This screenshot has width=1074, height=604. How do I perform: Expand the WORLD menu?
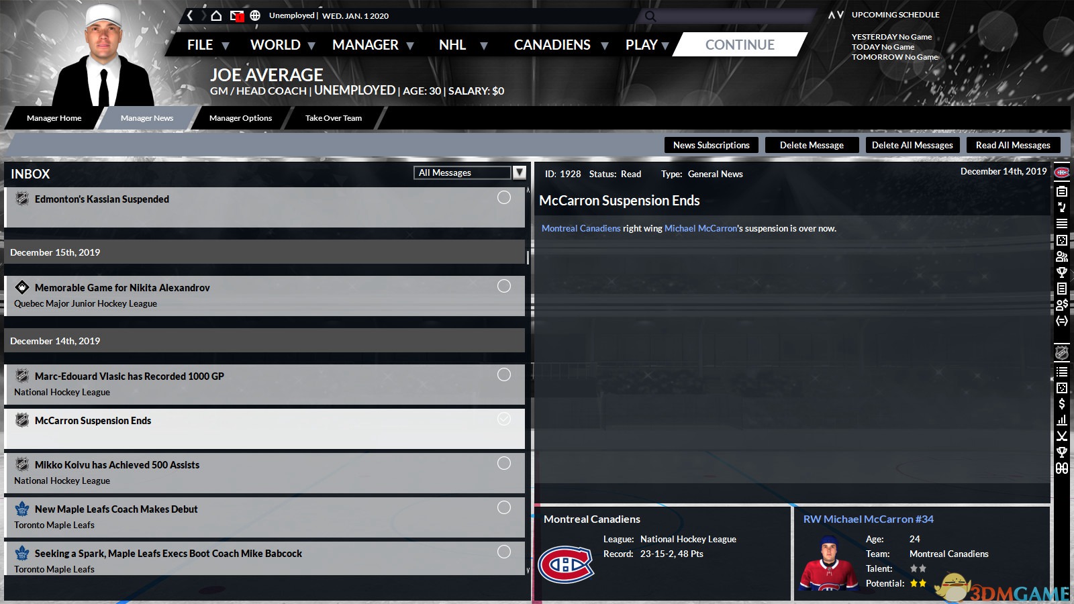click(283, 45)
